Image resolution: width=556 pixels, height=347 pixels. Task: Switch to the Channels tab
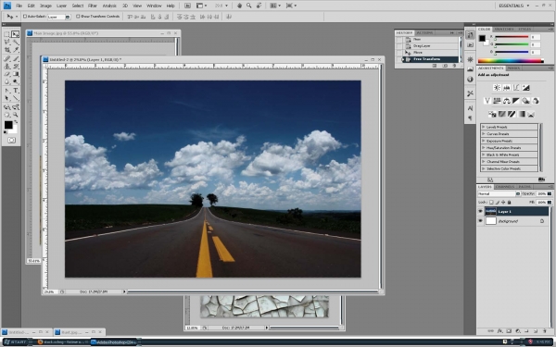point(505,187)
